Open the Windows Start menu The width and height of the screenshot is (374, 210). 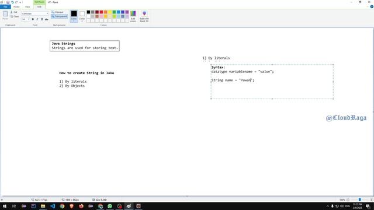[5, 206]
